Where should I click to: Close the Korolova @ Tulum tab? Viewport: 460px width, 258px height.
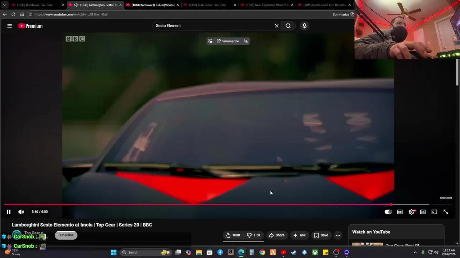click(178, 5)
